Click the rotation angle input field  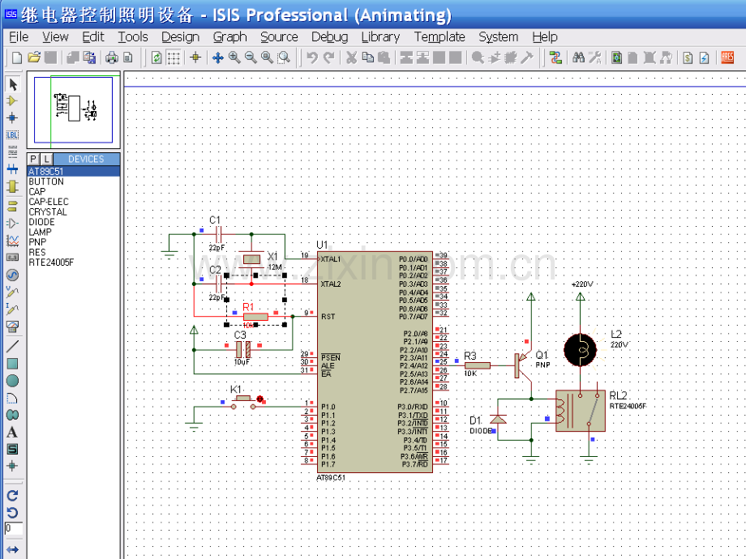14,528
